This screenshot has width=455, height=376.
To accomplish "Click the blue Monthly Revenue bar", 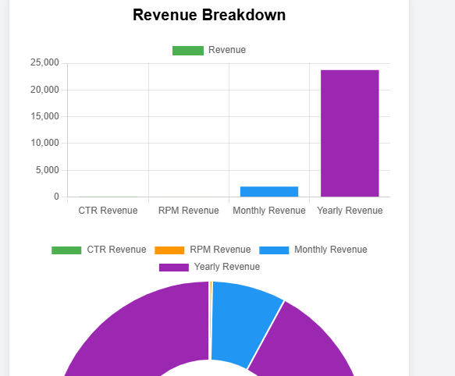I will point(269,191).
